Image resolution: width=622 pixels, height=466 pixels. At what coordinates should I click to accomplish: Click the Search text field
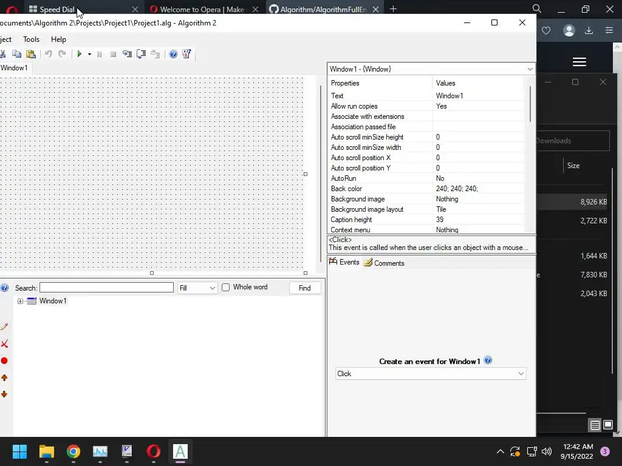click(x=107, y=287)
